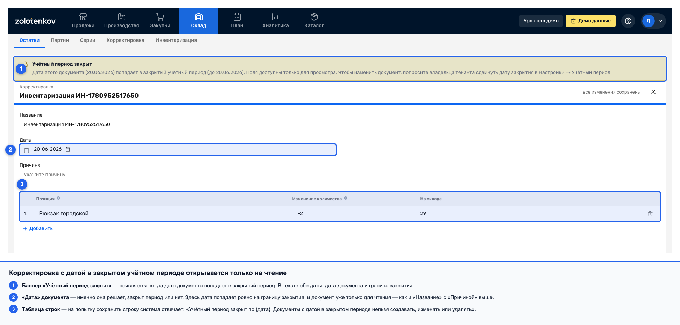
Task: Delete the Рюкзак городской row
Action: (x=650, y=214)
